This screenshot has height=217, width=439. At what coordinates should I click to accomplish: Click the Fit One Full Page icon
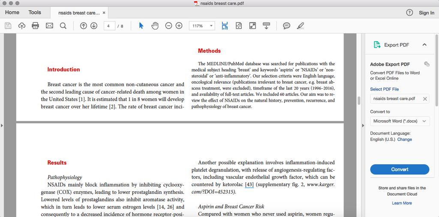[238, 26]
